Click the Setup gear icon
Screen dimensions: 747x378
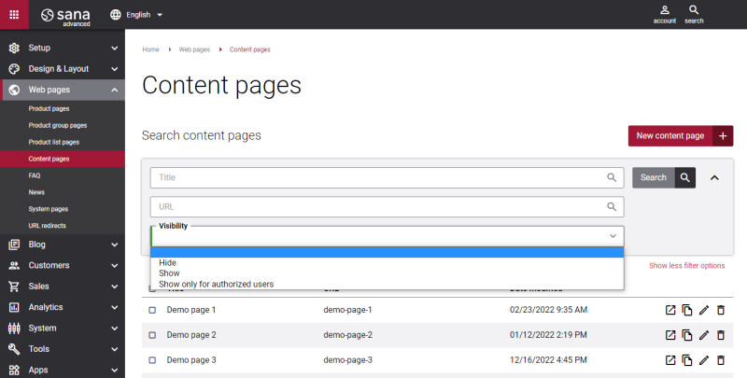pyautogui.click(x=14, y=49)
